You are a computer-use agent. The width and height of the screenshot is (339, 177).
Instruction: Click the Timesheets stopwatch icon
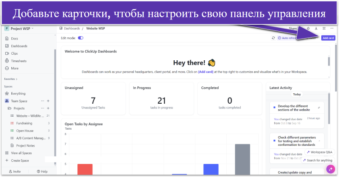point(7,61)
